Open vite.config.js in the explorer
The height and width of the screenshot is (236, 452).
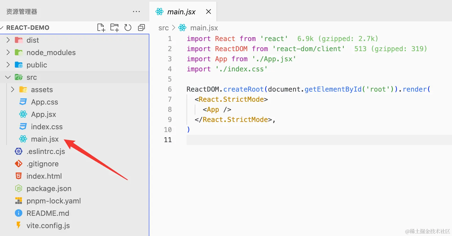coord(48,226)
